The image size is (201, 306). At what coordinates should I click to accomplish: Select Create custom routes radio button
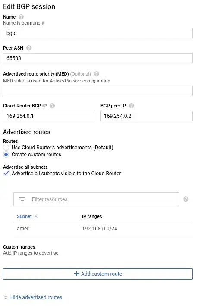point(6,155)
